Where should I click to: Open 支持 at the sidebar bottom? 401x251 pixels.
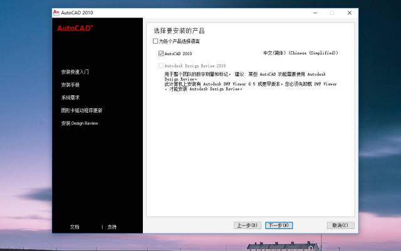click(x=112, y=227)
